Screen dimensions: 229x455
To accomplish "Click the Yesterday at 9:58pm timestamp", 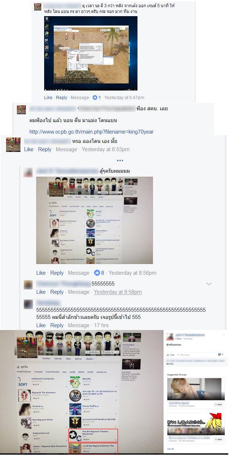I will click(118, 292).
